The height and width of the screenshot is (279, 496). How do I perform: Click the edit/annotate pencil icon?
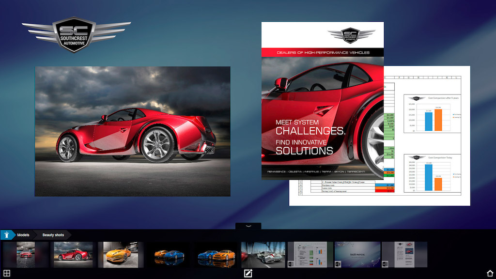[248, 273]
